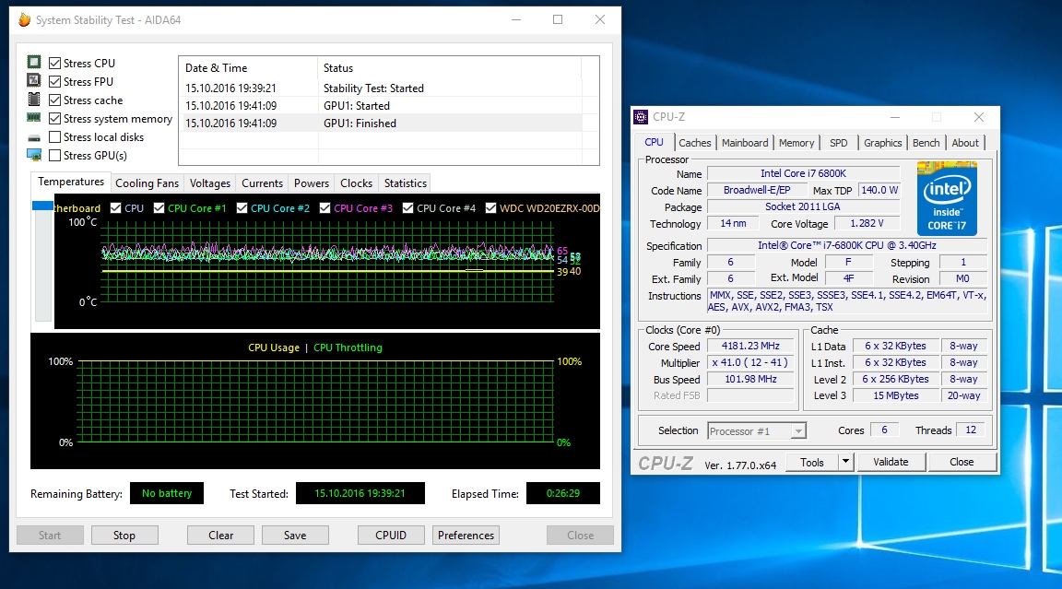Click the disk drive icon beside Stress local disks

coord(34,137)
